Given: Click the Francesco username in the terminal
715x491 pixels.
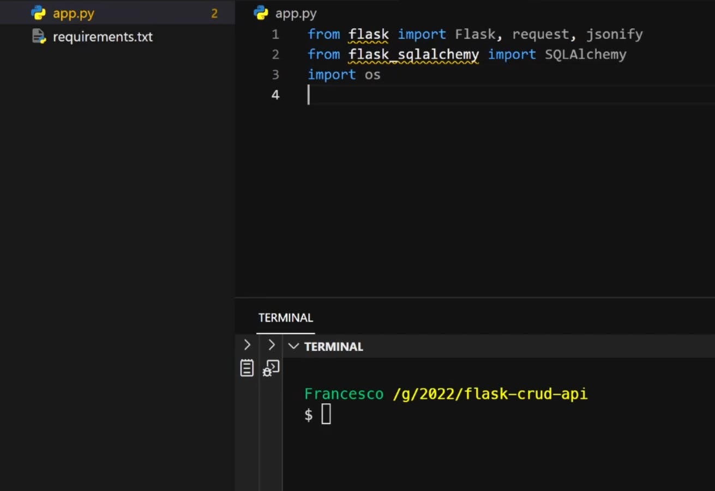Looking at the screenshot, I should 344,394.
